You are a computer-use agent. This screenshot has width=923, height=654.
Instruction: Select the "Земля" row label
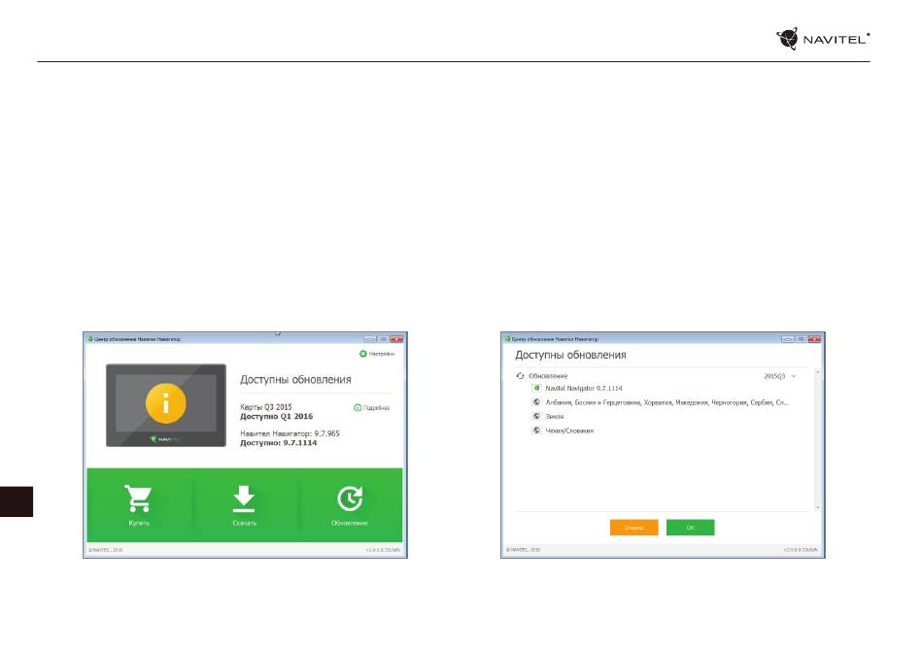(555, 417)
